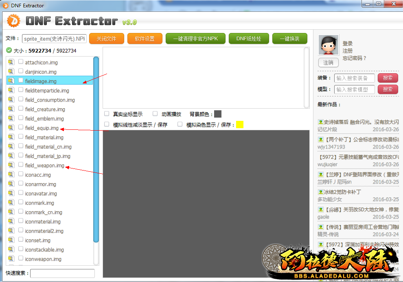Image resolution: width=403 pixels, height=282 pixels.
Task: Click the 快速搜索 input field
Action: tap(62, 273)
